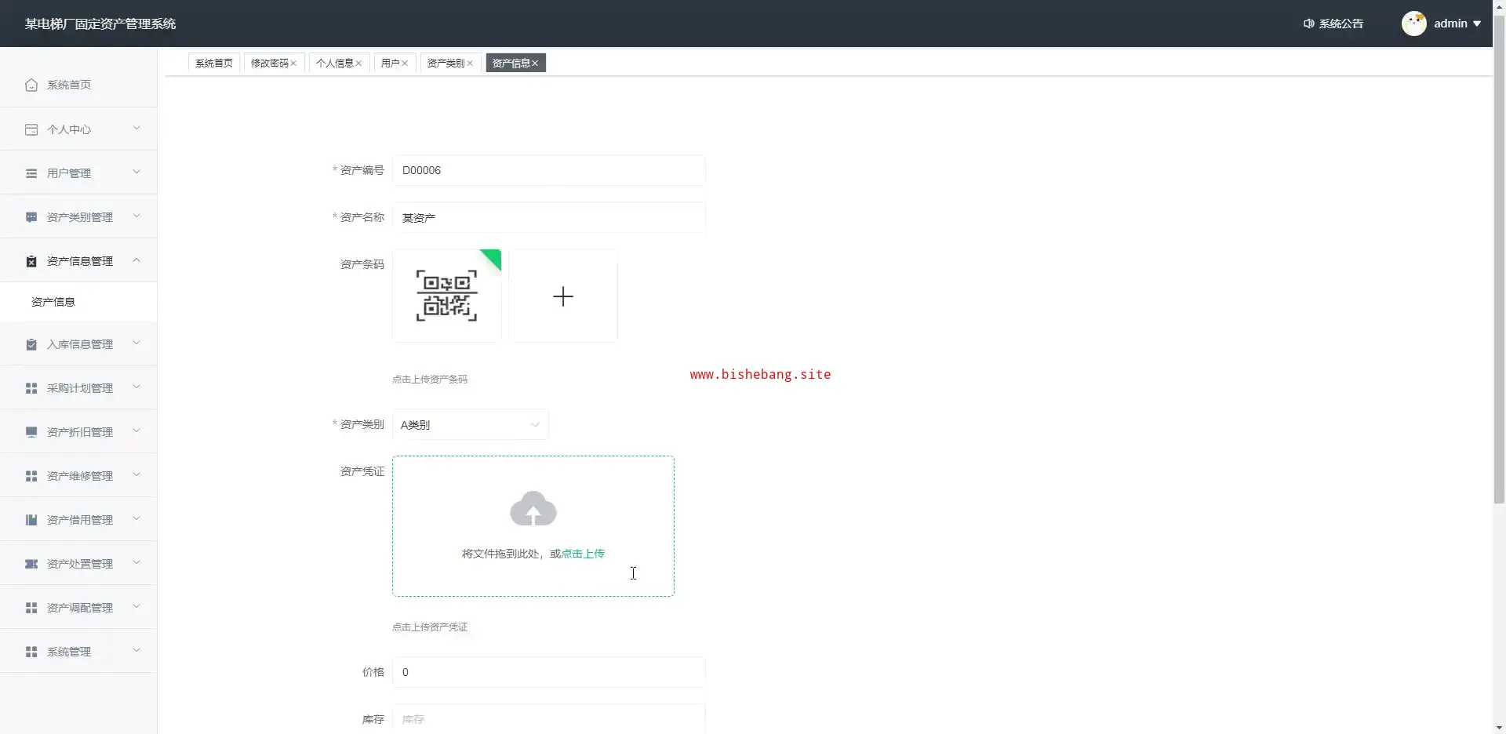1506x734 pixels.
Task: Expand the 资产调配管理 menu chevron
Action: [x=136, y=607]
